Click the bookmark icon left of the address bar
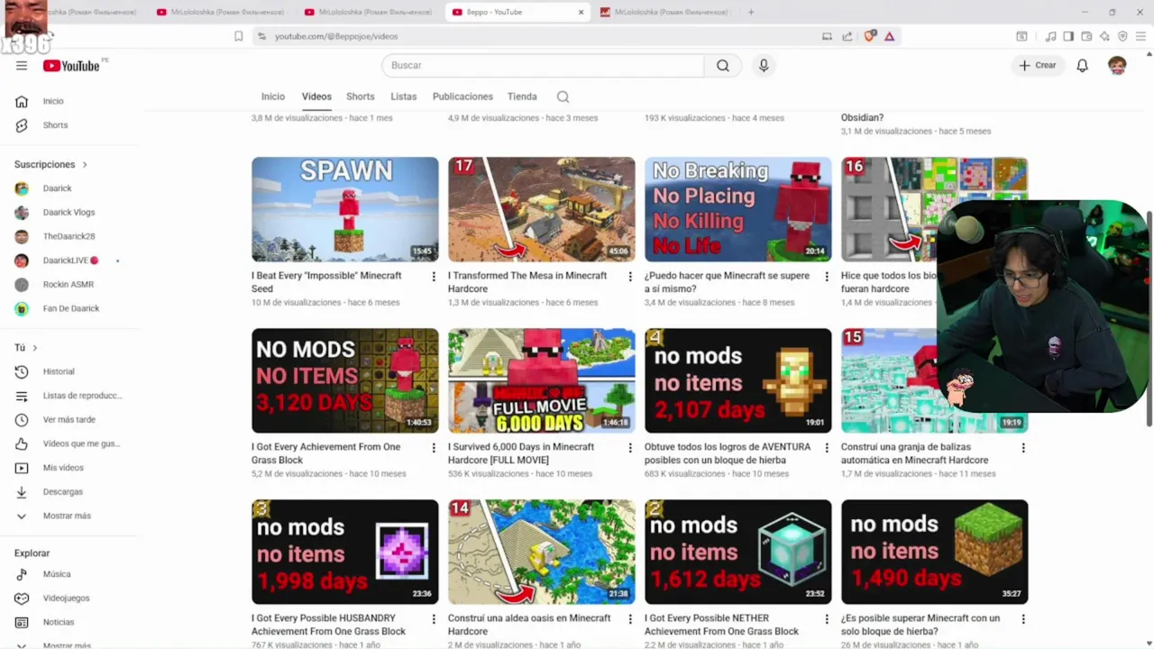This screenshot has width=1154, height=649. pos(238,36)
